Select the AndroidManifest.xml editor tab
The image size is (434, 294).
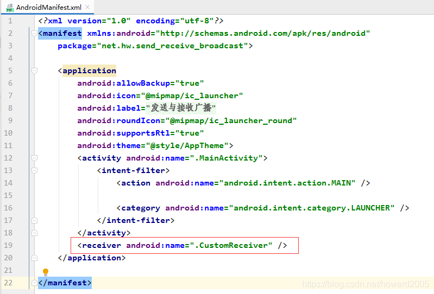point(47,7)
